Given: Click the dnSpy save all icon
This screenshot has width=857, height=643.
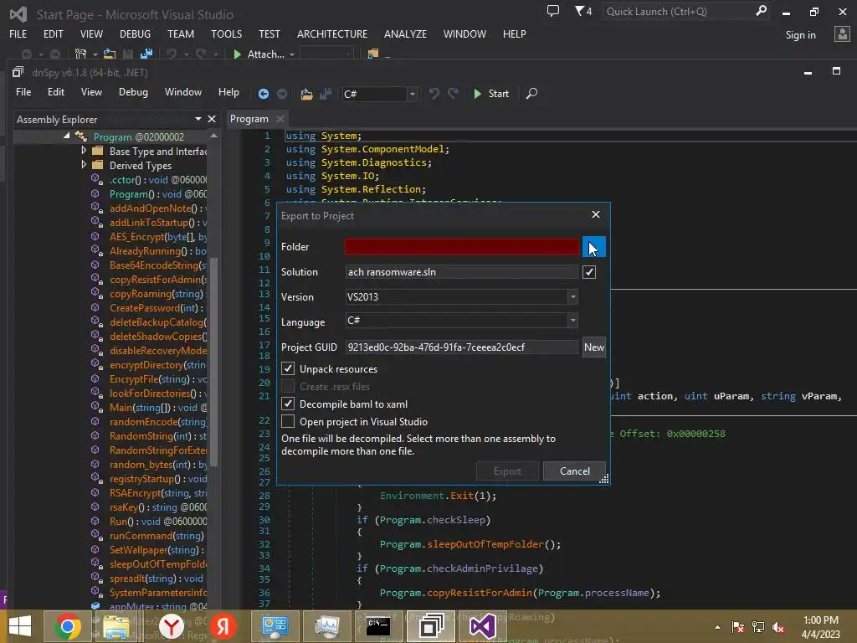Looking at the screenshot, I should click(326, 94).
